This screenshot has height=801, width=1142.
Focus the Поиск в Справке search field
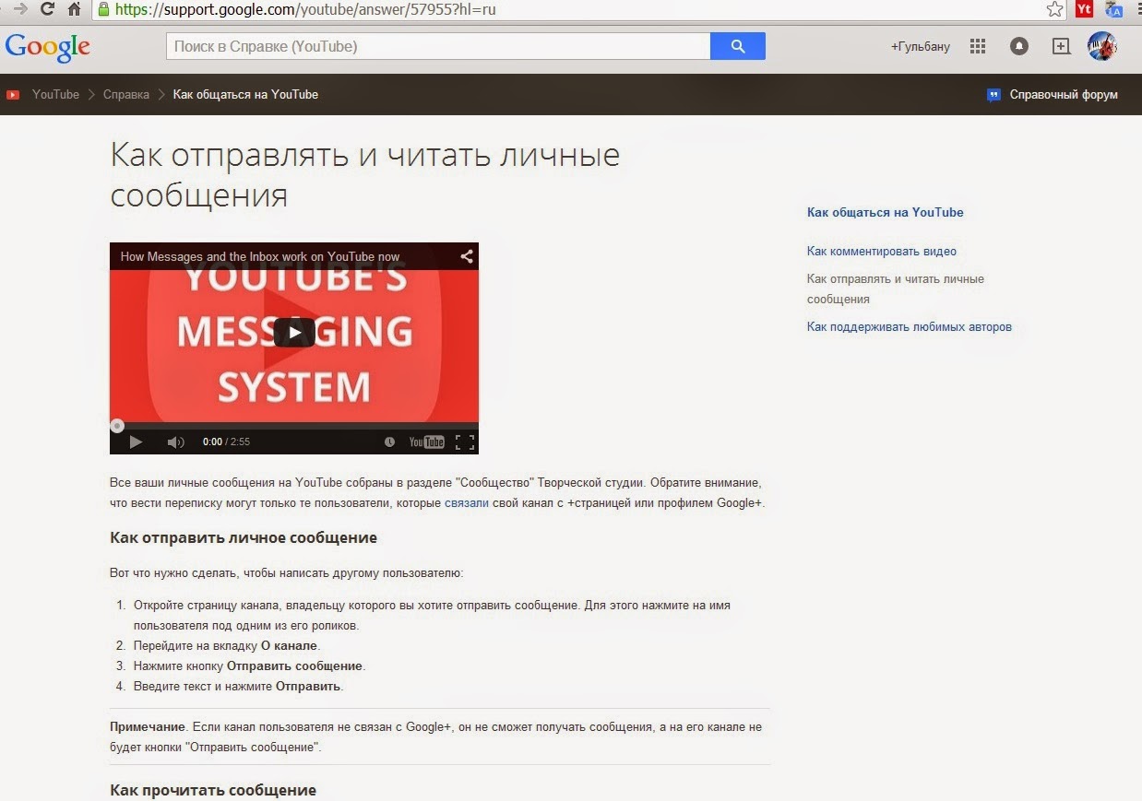click(438, 46)
